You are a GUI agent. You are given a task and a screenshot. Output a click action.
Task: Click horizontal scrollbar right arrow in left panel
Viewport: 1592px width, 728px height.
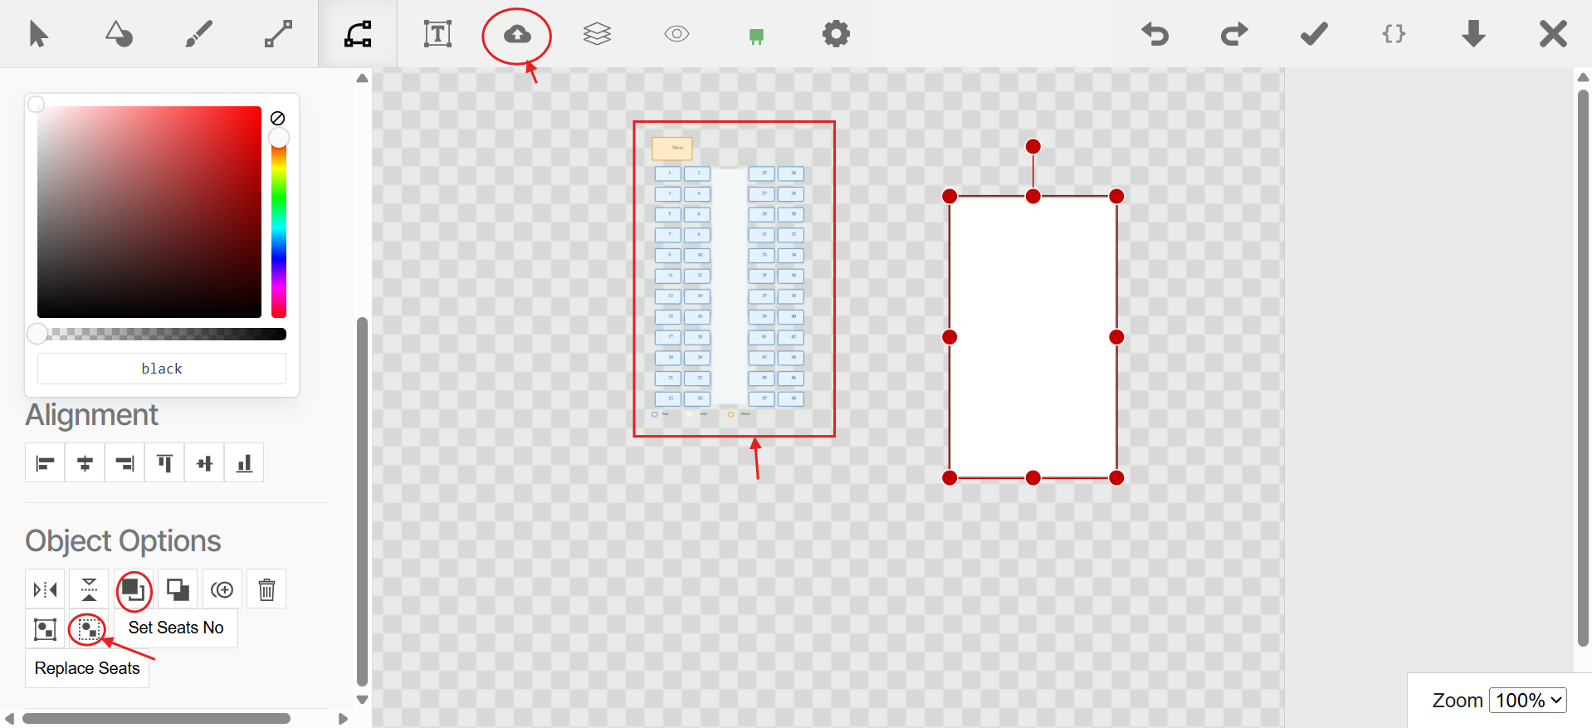[343, 719]
